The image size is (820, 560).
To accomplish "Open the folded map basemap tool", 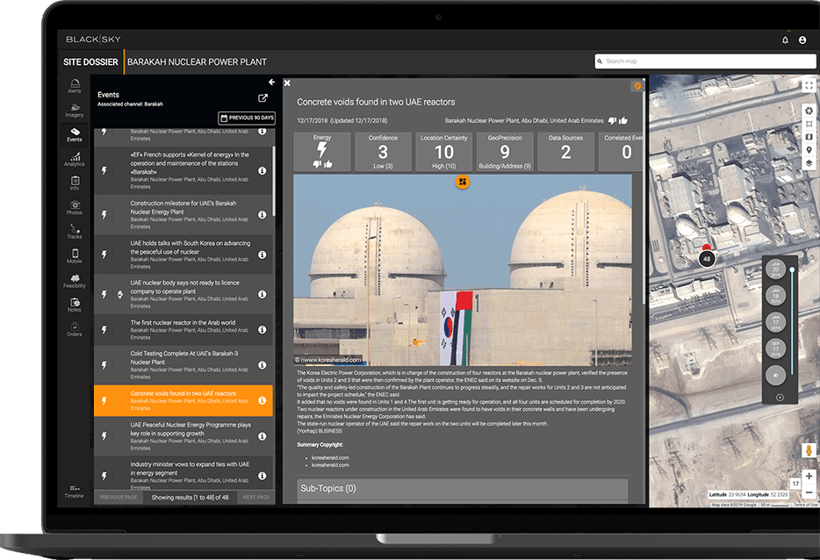I will point(809,137).
